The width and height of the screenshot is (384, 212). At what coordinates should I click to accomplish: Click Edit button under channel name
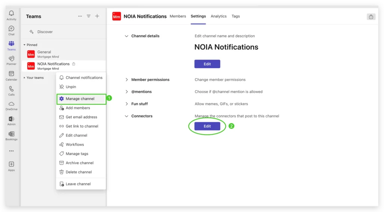[207, 64]
